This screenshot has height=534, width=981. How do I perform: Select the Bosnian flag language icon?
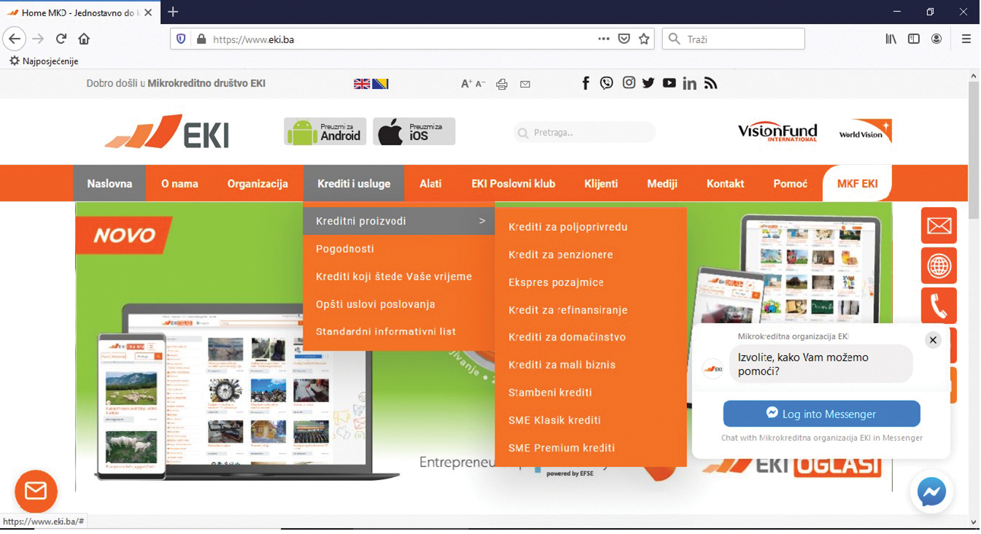coord(380,84)
